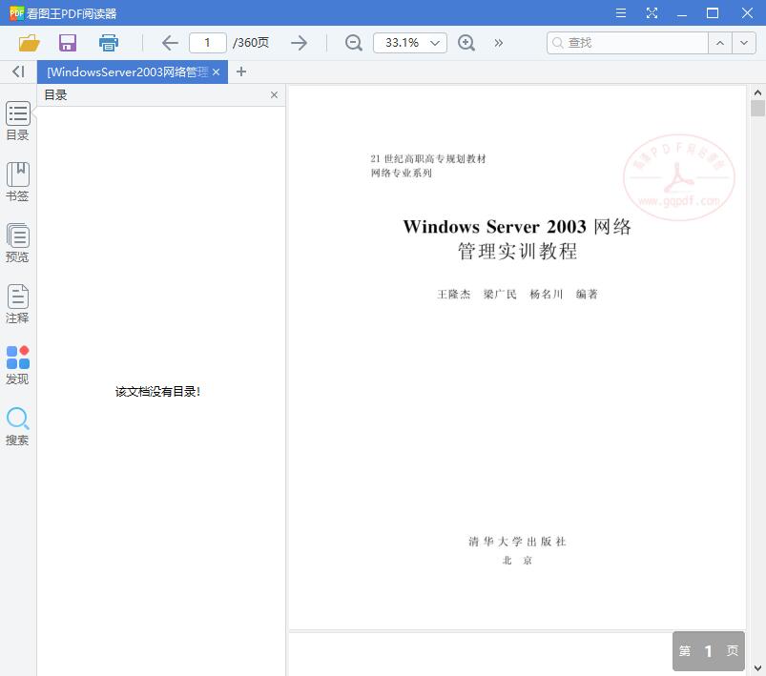Open the 发现 discover panel
This screenshot has height=676, width=766.
point(17,365)
